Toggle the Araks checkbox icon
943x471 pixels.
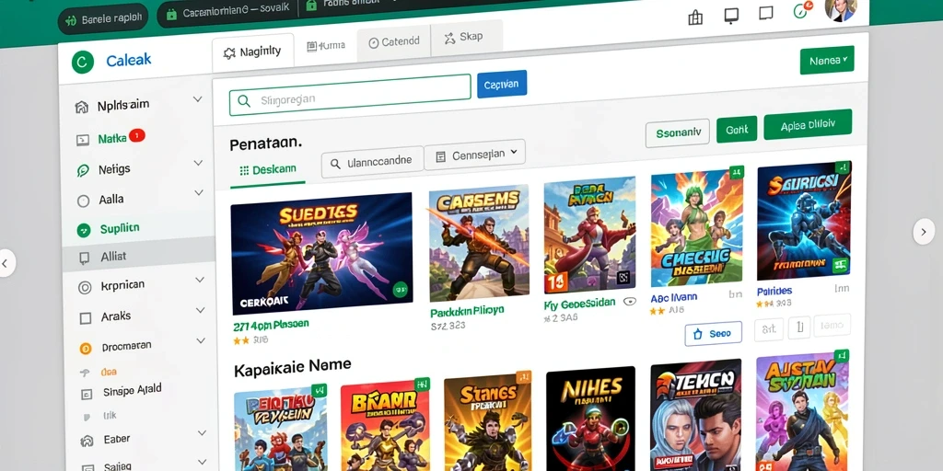86,317
